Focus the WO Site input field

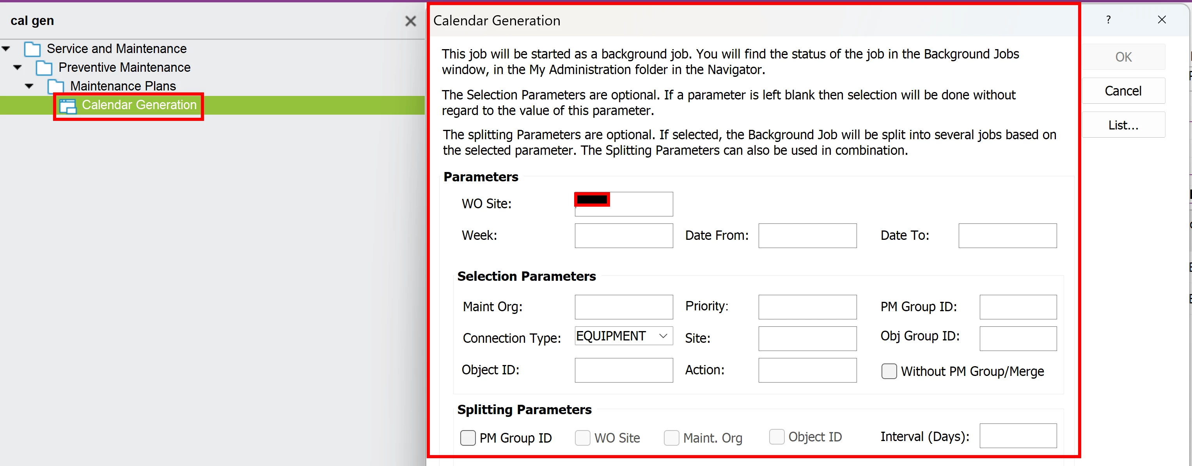click(x=624, y=204)
